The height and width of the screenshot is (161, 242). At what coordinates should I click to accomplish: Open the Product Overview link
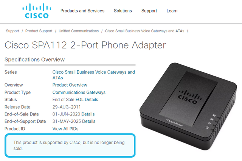pyautogui.click(x=70, y=85)
